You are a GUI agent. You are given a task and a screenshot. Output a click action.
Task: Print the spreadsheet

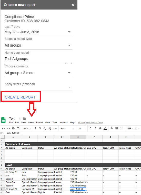pos(13,128)
